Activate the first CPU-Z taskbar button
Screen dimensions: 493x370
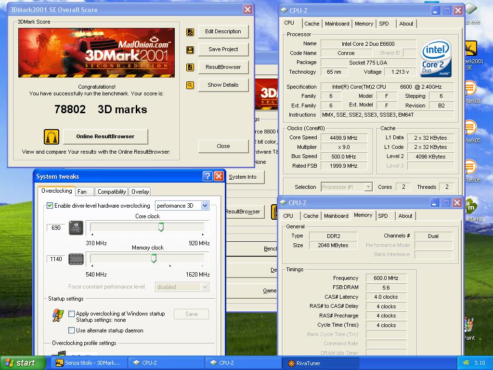(167, 363)
